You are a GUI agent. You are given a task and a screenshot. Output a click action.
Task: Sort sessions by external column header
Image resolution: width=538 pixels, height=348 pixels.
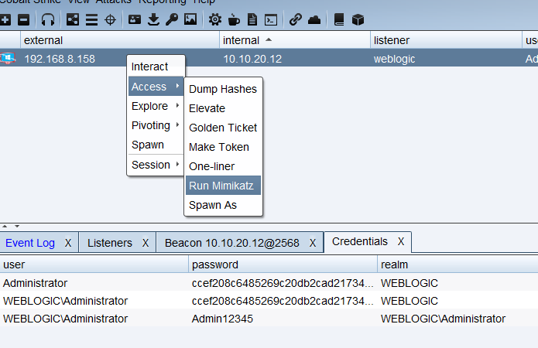point(120,40)
